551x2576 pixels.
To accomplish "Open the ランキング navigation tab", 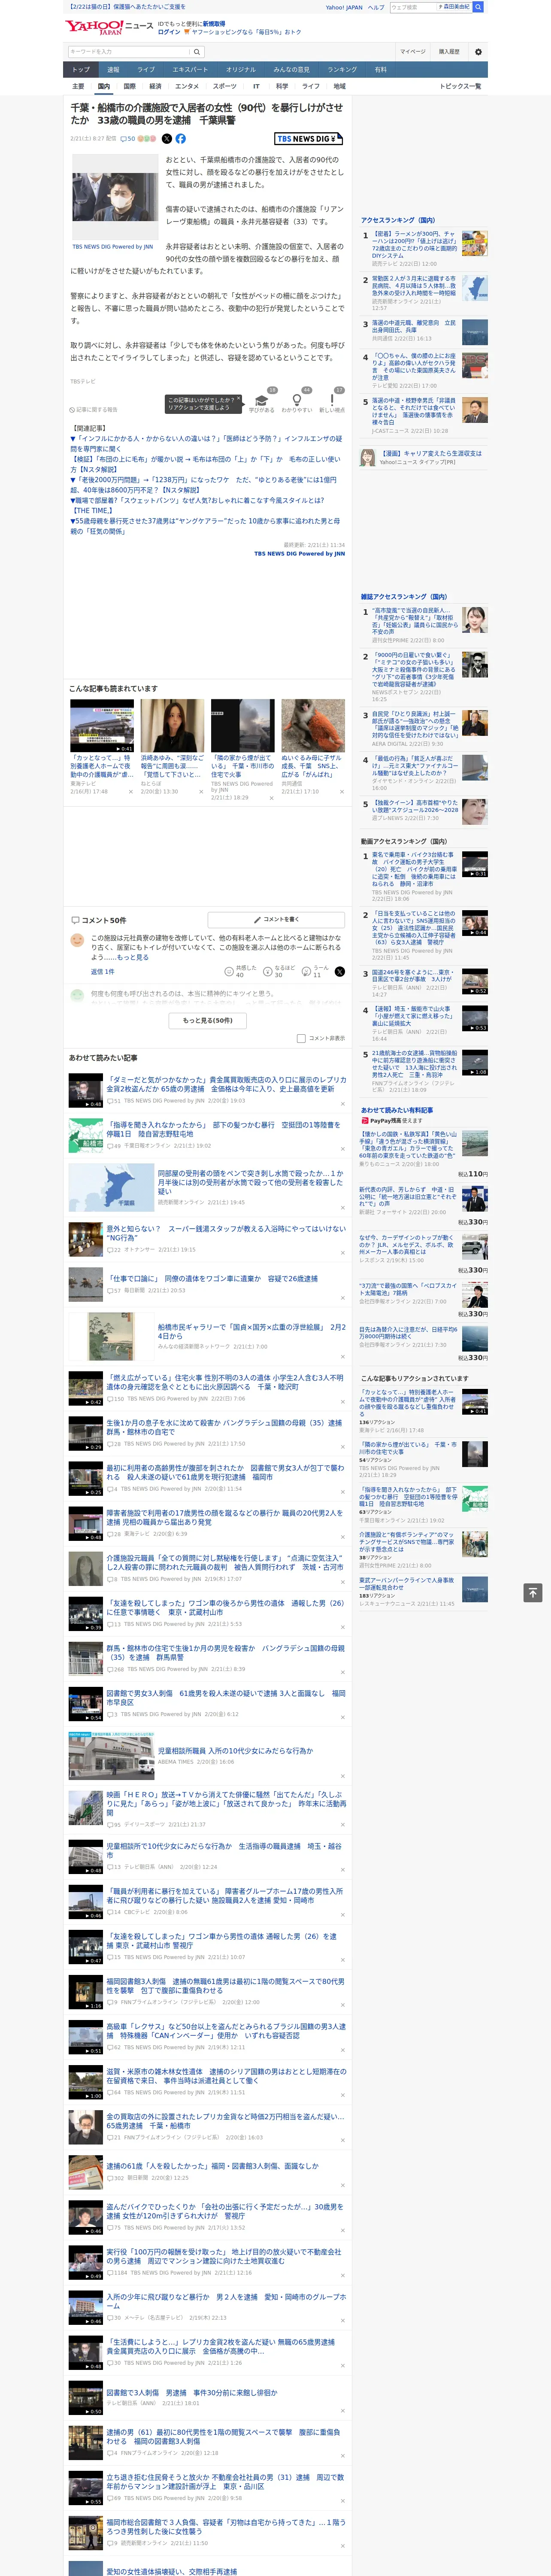I will coord(342,70).
